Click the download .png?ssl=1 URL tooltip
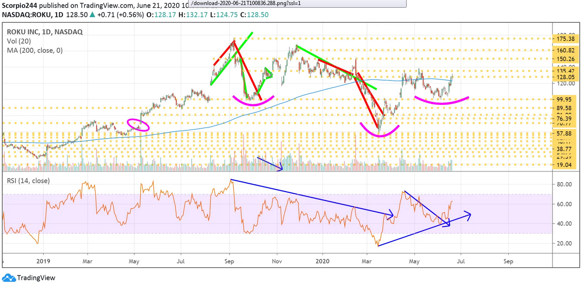The image size is (582, 285). coord(298,4)
